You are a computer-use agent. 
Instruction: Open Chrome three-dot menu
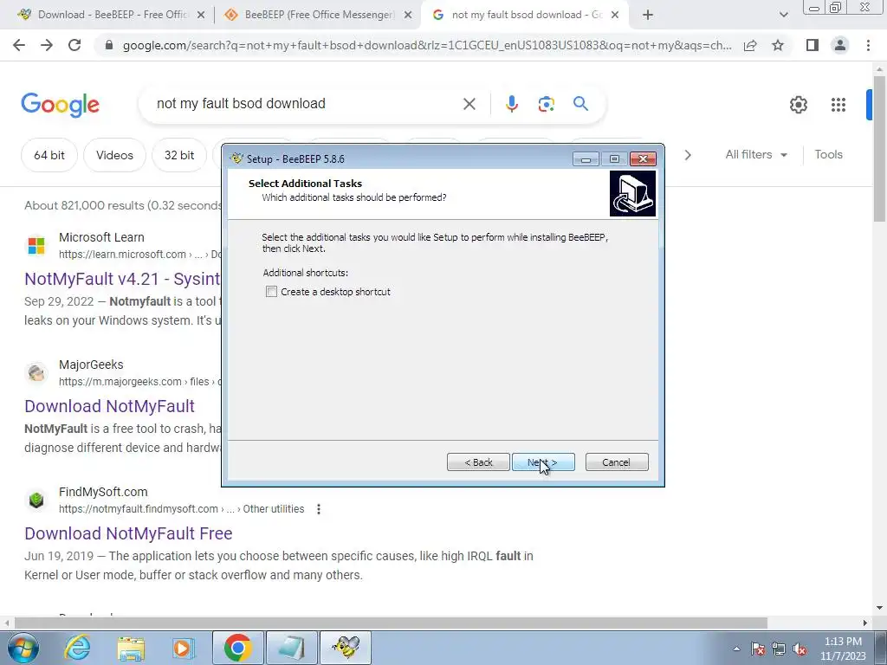click(x=868, y=45)
